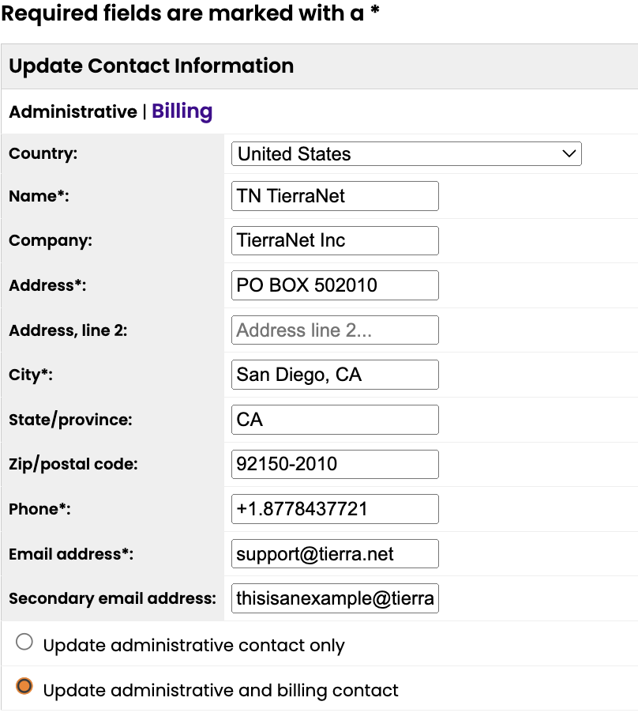Select Update administrative and billing contact radio
The image size is (638, 724).
(24, 686)
